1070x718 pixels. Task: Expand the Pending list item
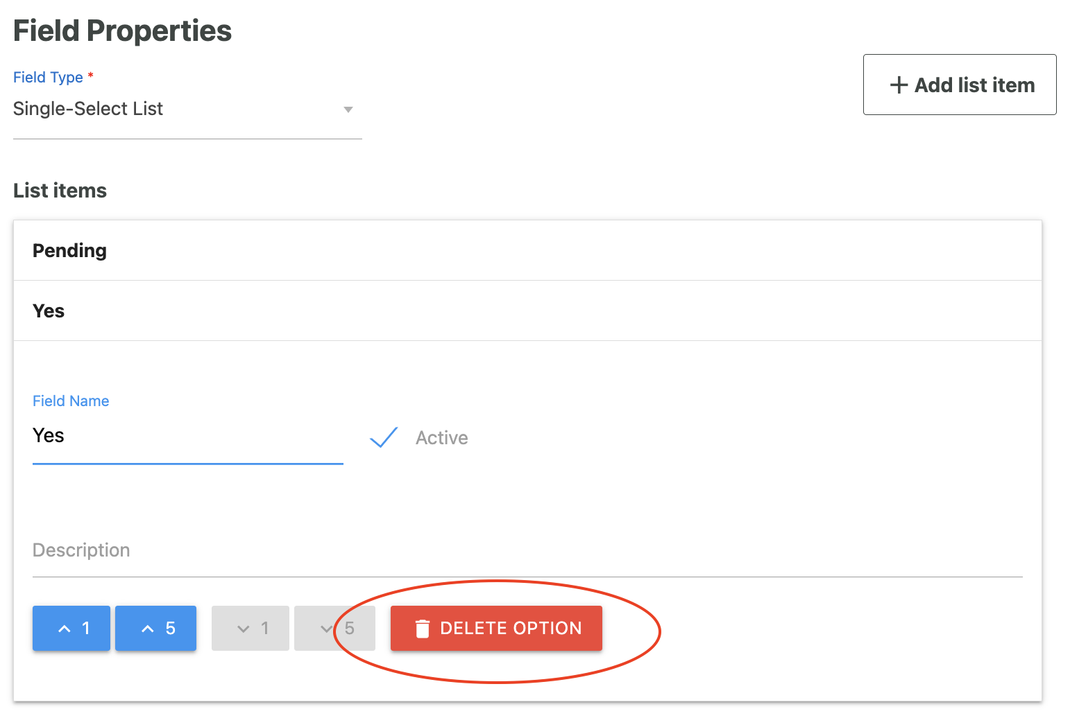pyautogui.click(x=69, y=251)
